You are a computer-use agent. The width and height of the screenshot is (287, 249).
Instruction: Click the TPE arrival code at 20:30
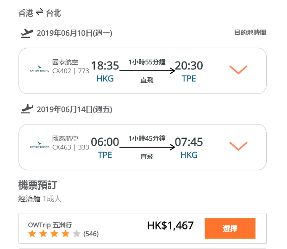coord(189,79)
